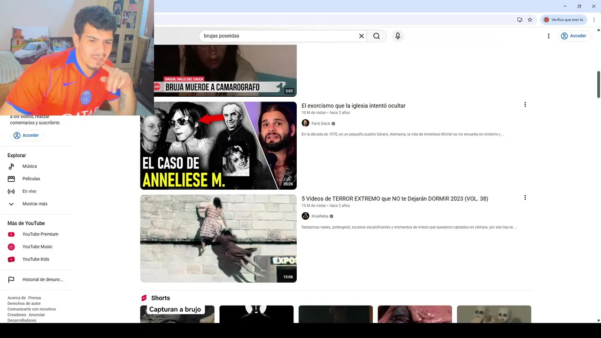
Task: Expand Mostrar más in the sidebar
Action: [x=36, y=204]
